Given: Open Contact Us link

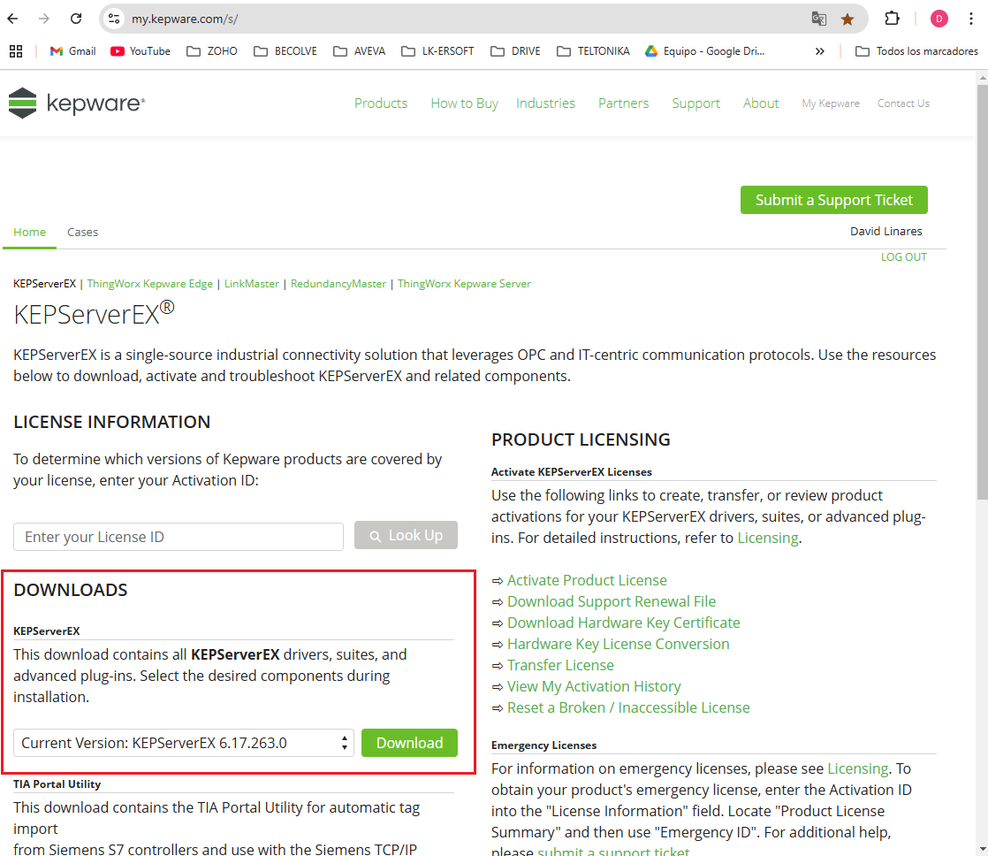Looking at the screenshot, I should (903, 103).
